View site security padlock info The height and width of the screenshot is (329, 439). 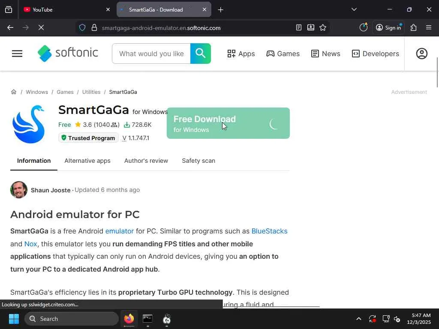point(94,28)
